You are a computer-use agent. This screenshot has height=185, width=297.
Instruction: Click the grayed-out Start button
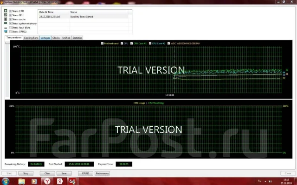point(9,173)
